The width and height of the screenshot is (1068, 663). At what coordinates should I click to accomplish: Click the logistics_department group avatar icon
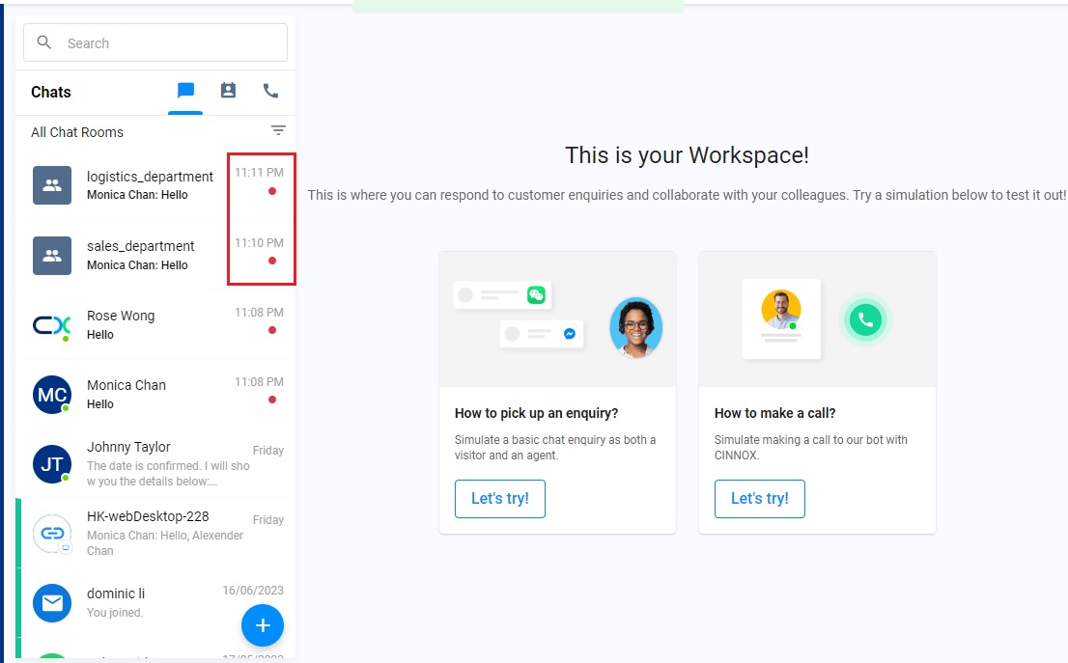(52, 185)
